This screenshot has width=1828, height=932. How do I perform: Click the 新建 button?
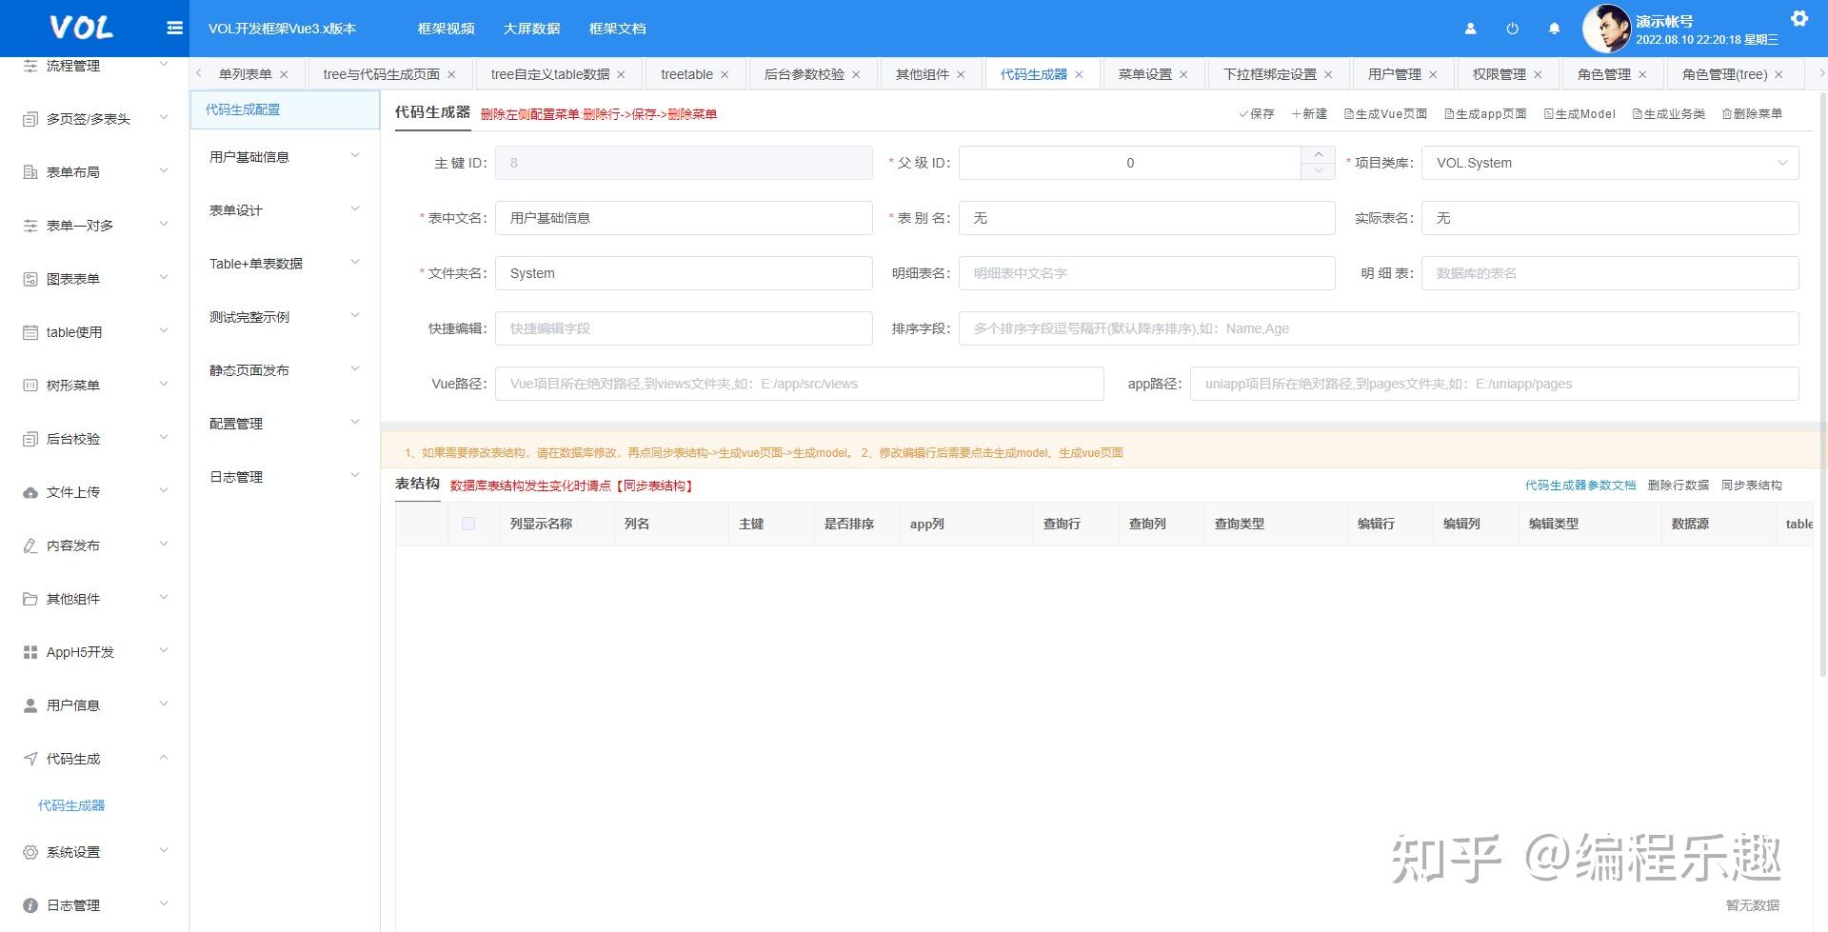pyautogui.click(x=1308, y=113)
